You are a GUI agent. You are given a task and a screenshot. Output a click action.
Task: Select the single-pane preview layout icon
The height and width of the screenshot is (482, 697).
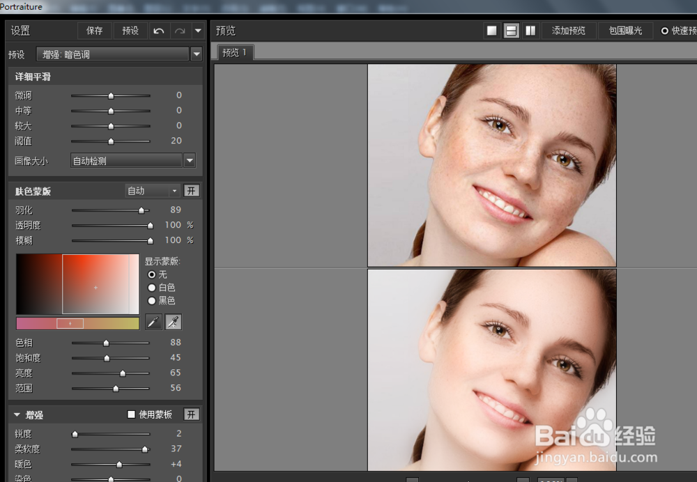click(492, 30)
